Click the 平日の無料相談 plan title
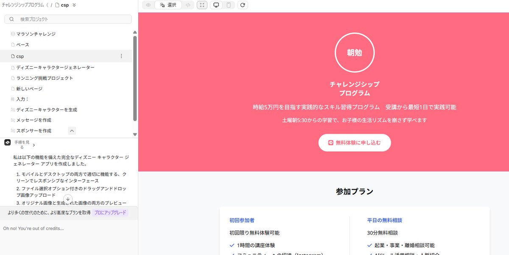 (x=384, y=220)
